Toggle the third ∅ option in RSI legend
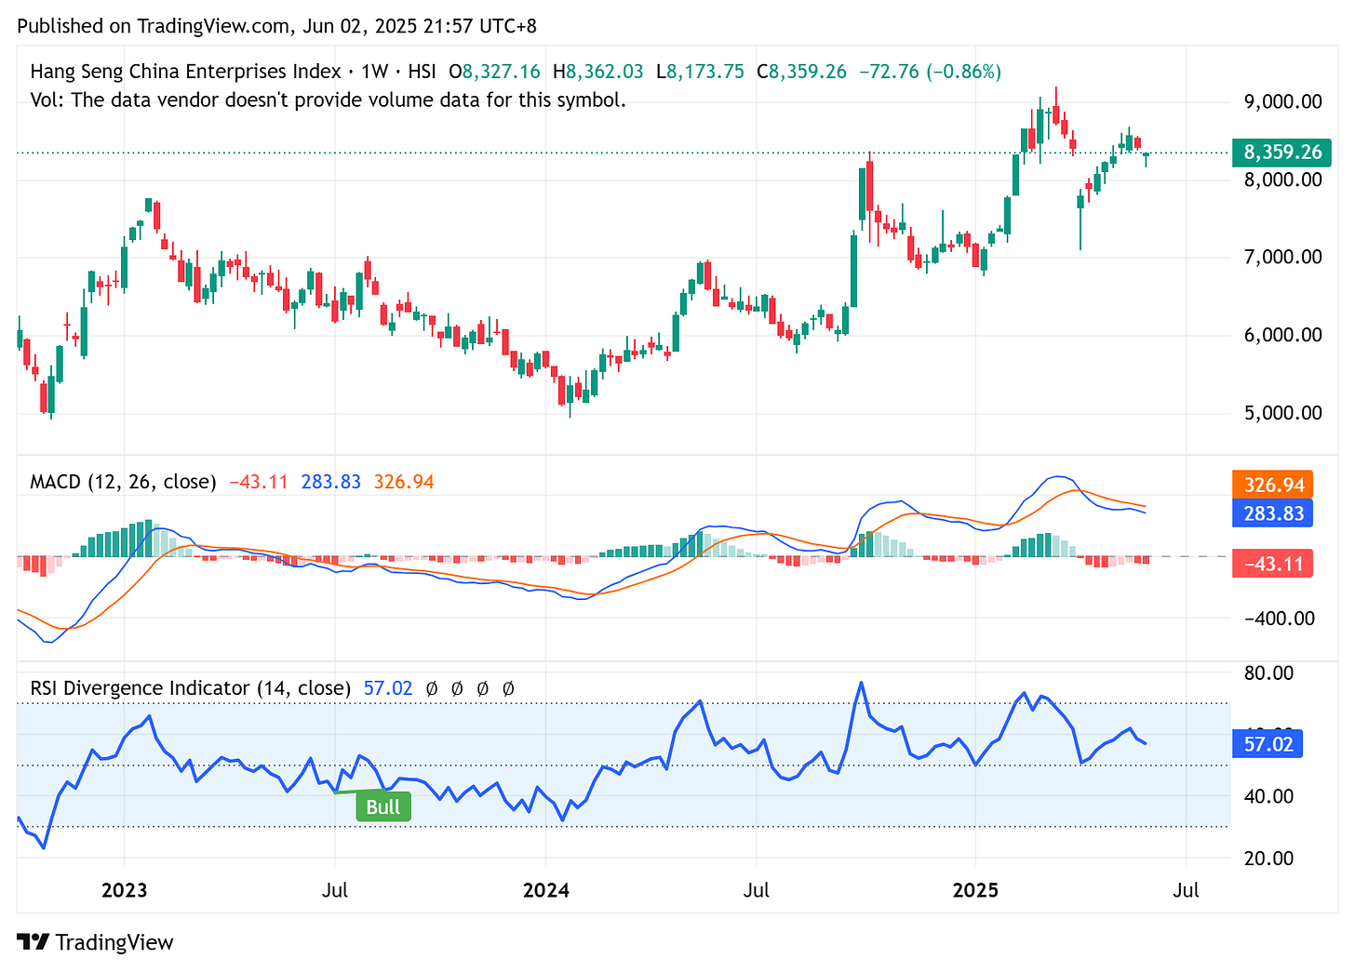 point(482,688)
